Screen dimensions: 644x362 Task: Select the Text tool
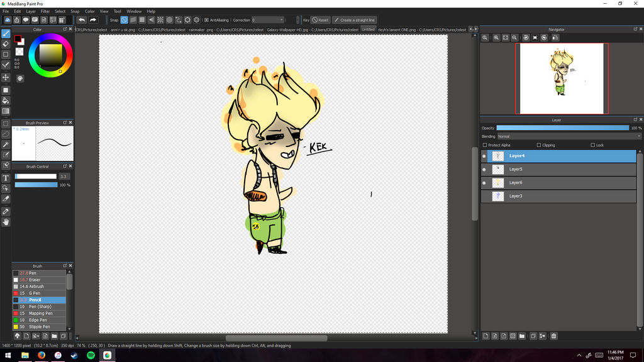pos(6,178)
